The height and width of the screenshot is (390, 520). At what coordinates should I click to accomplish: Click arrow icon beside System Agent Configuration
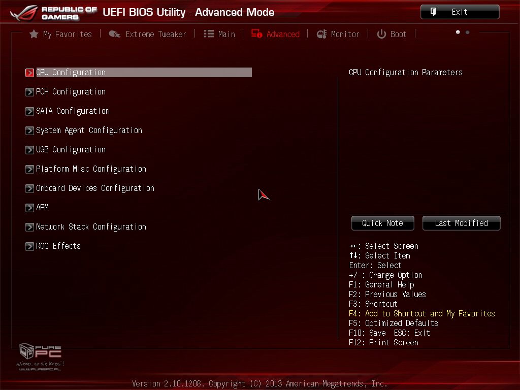coord(29,131)
